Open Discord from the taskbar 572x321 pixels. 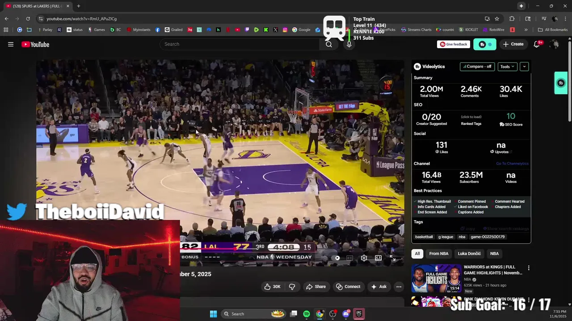[345, 314]
